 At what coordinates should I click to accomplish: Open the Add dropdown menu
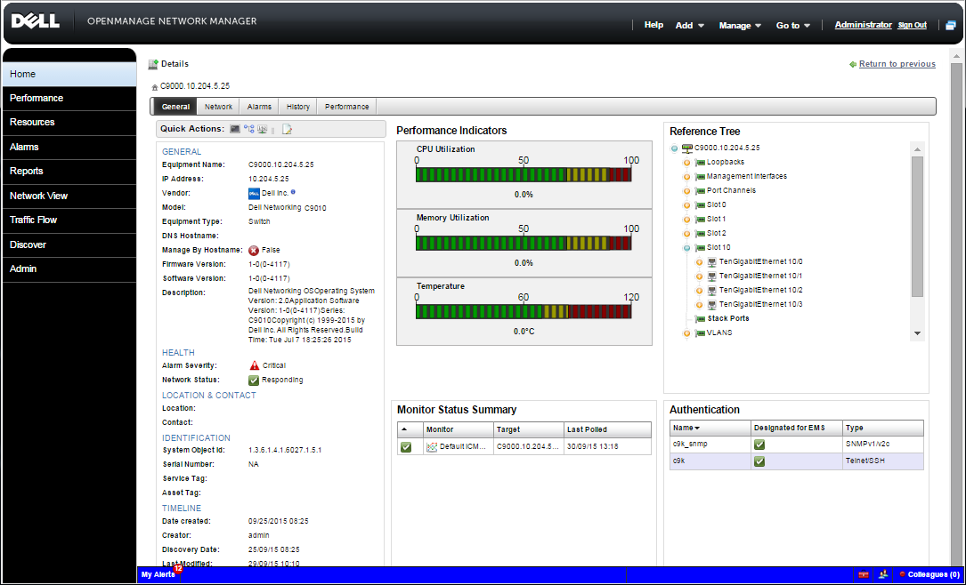[689, 25]
